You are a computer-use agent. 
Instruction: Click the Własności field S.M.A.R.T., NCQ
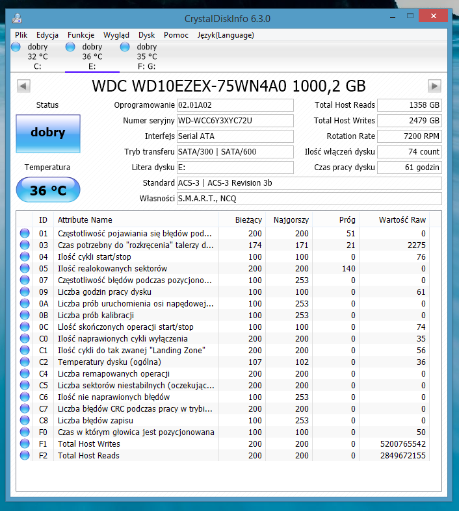click(309, 199)
